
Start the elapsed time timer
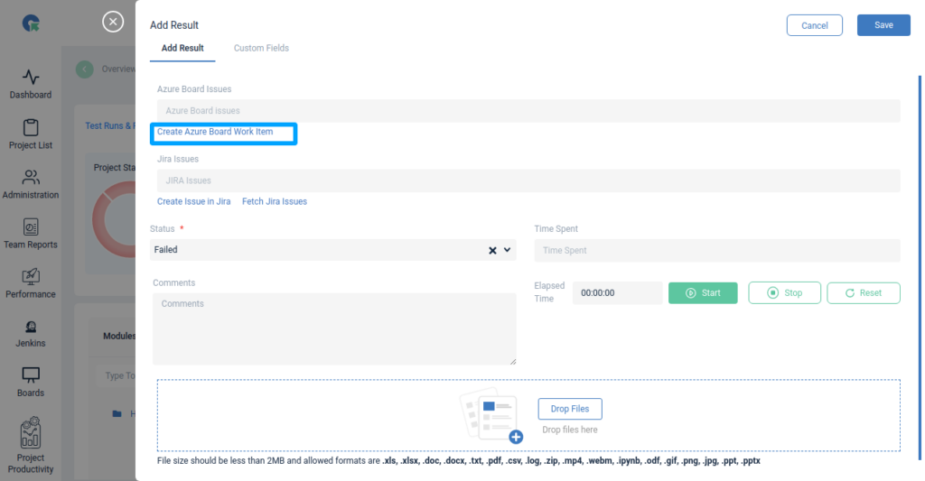point(703,293)
